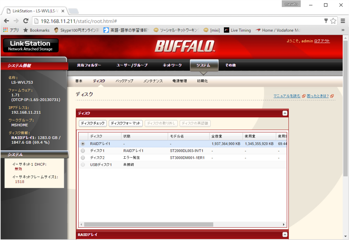Switch to the ディスク sub-tab
349x240 pixels.
point(99,81)
